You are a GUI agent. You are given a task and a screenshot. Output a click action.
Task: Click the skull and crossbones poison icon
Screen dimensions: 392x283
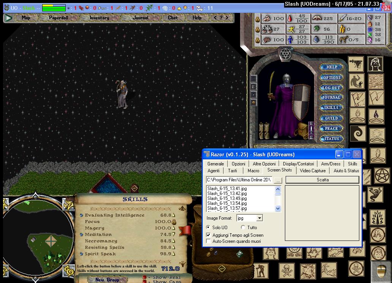(286, 271)
